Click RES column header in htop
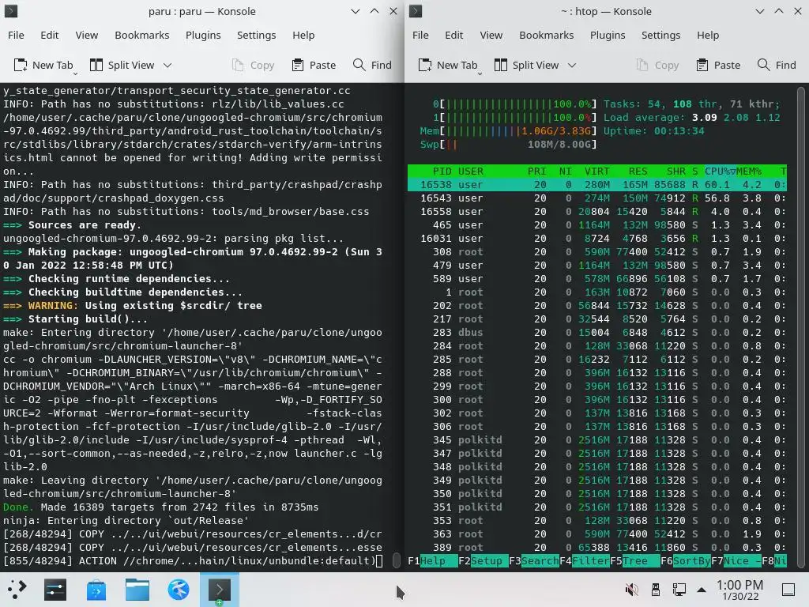The height and width of the screenshot is (607, 809). (638, 172)
